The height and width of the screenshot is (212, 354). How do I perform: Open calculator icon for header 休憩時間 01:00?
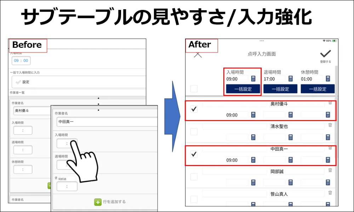point(328,79)
